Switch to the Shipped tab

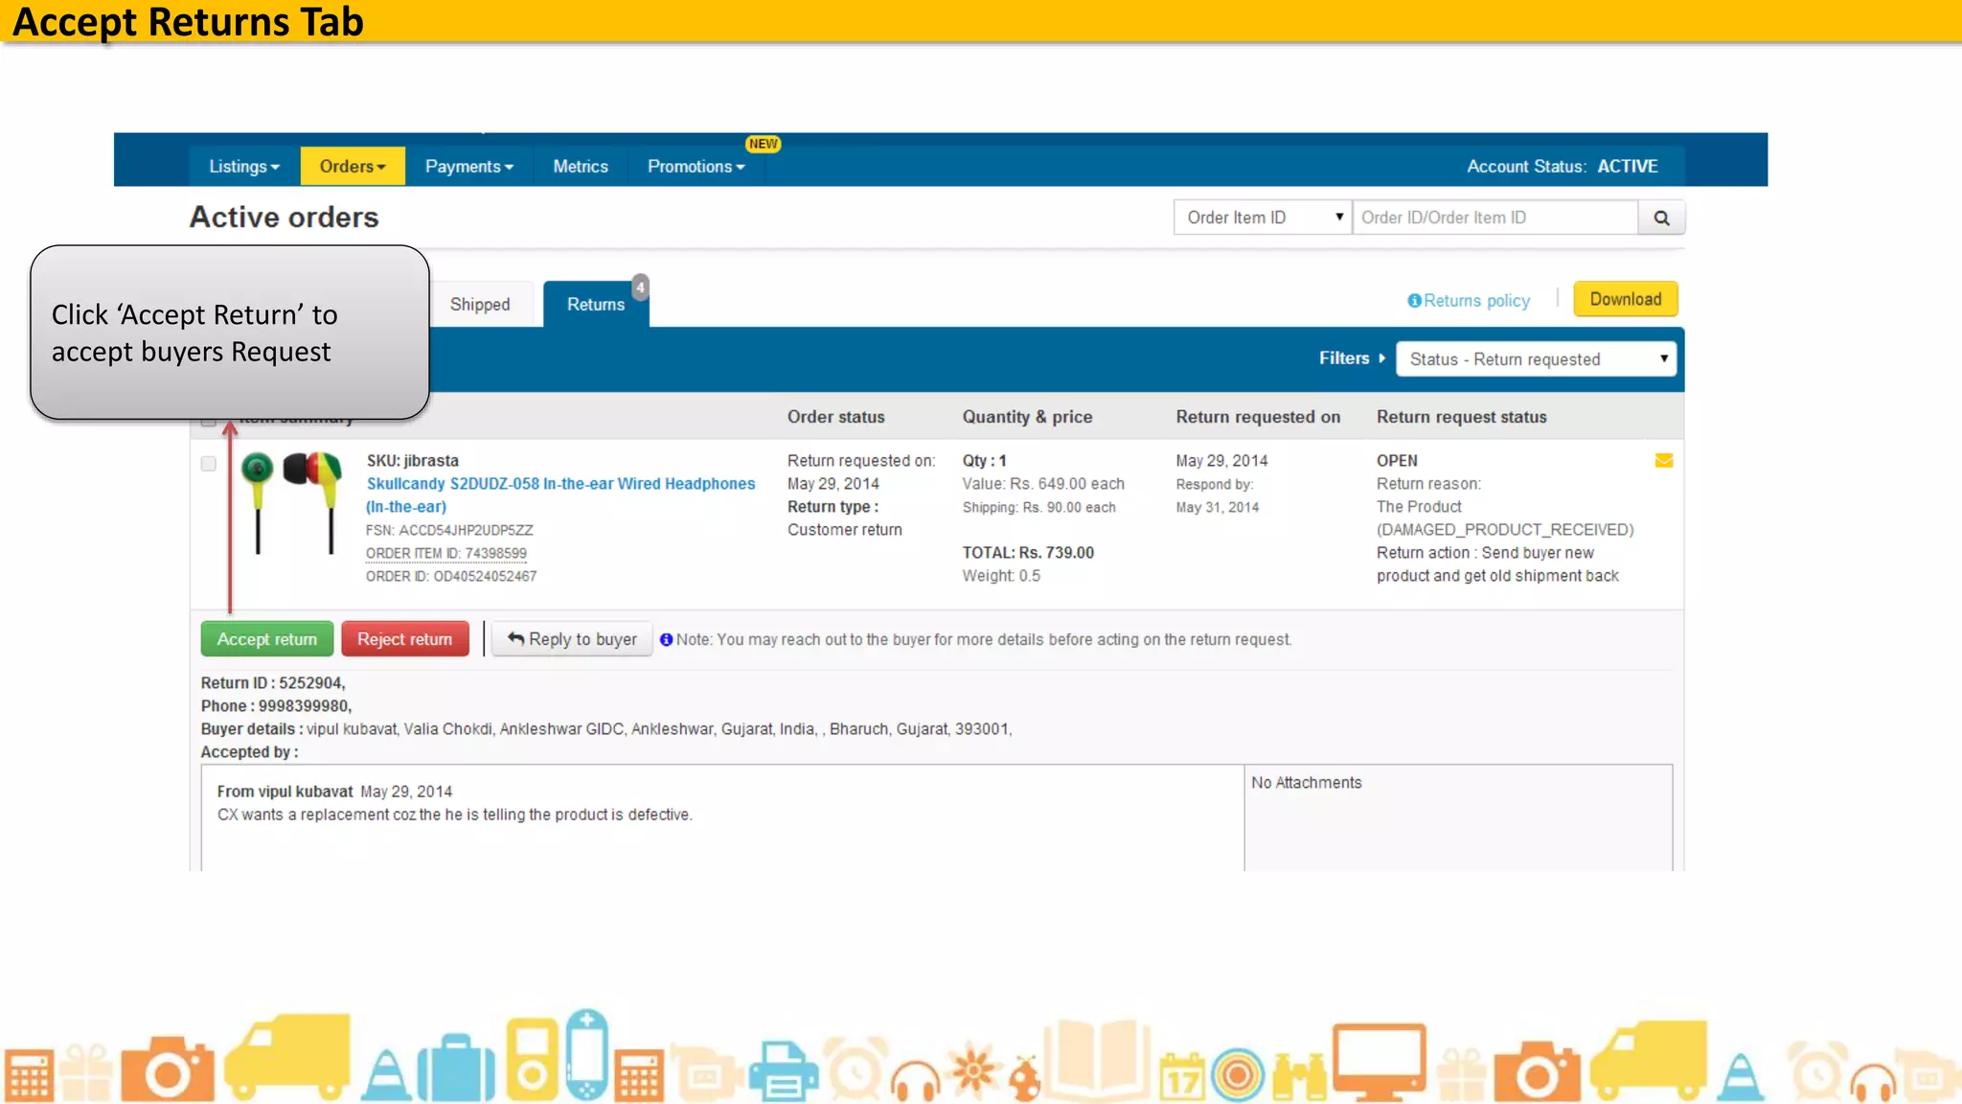(x=480, y=305)
